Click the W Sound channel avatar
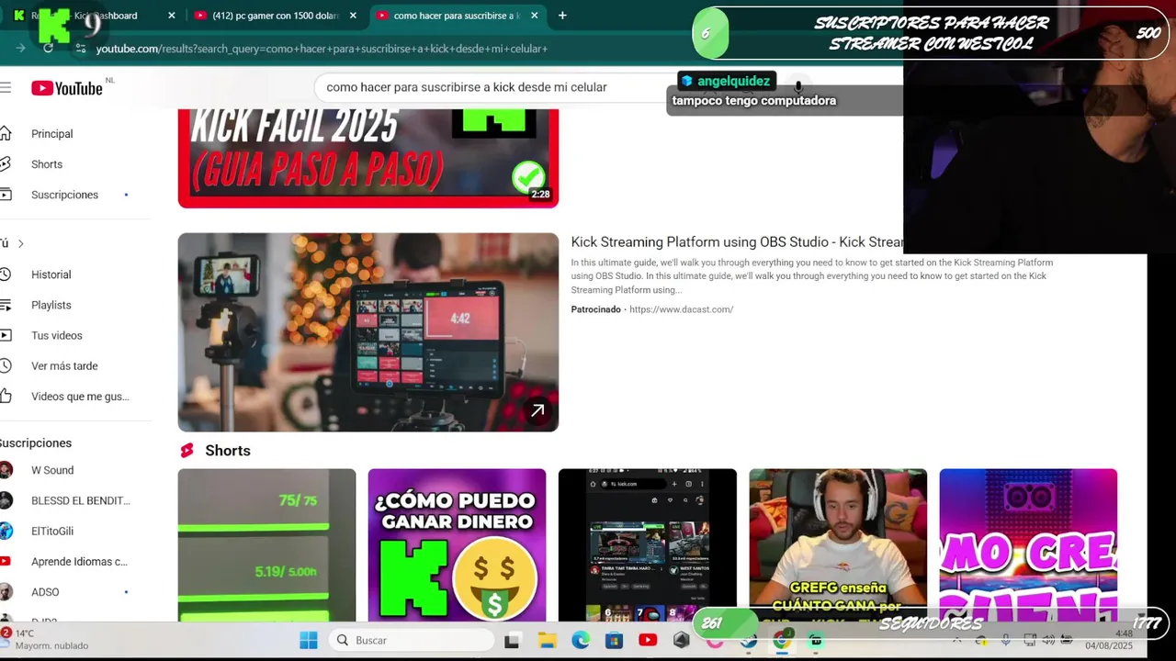This screenshot has width=1176, height=661. 6,470
